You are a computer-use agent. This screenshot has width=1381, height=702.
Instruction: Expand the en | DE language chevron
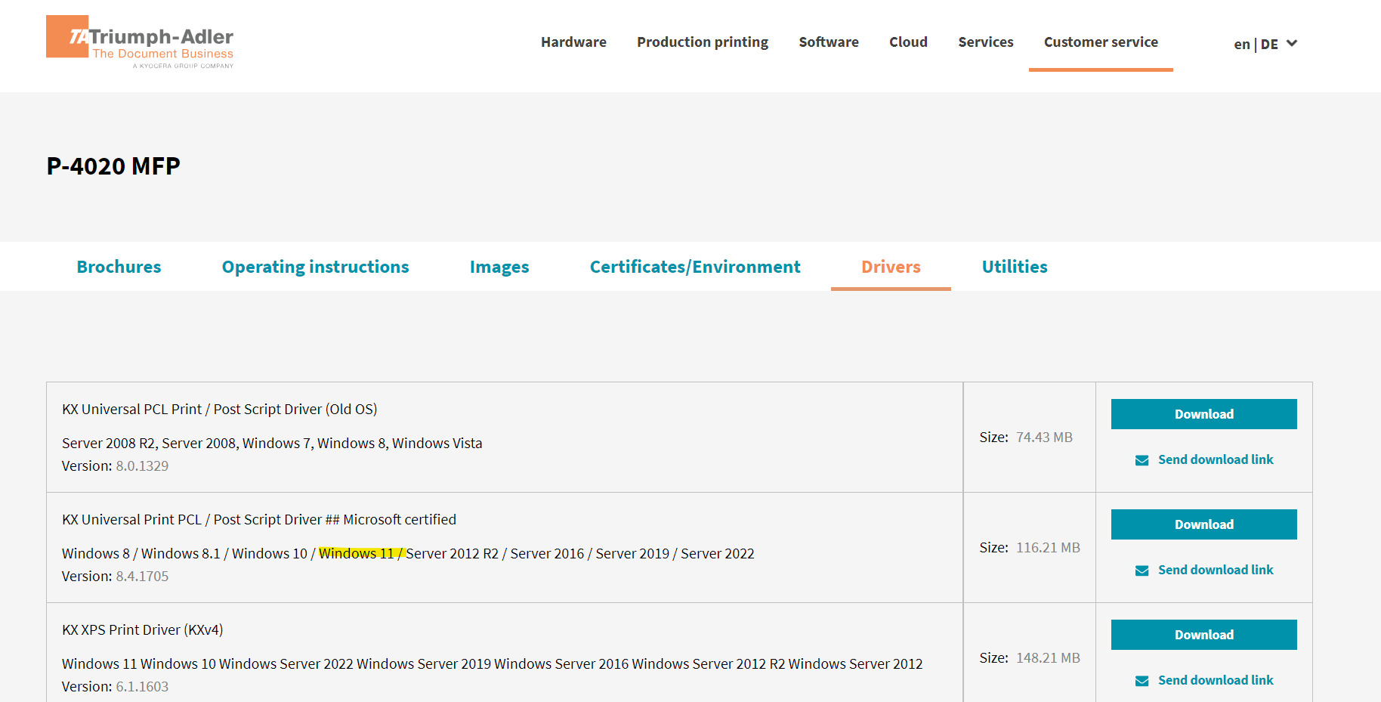(x=1292, y=44)
